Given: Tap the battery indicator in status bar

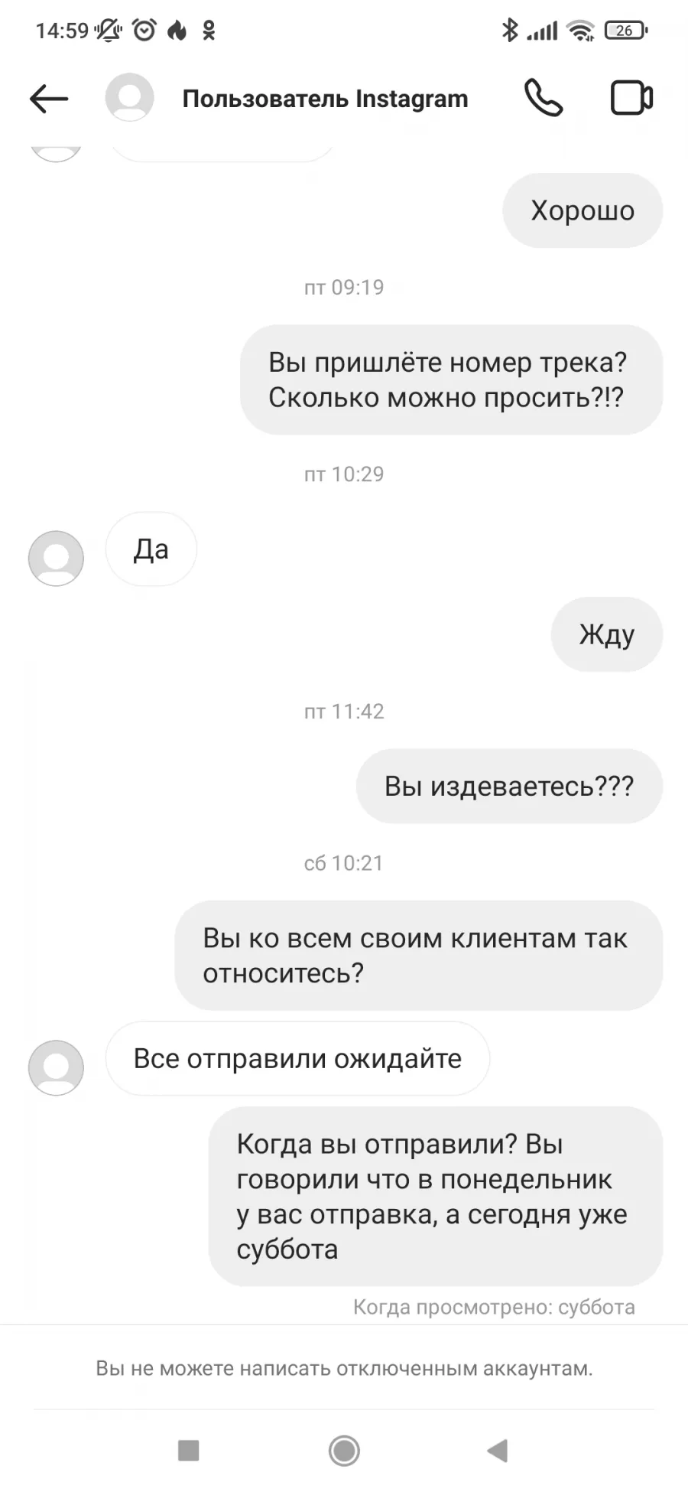Looking at the screenshot, I should 626,31.
